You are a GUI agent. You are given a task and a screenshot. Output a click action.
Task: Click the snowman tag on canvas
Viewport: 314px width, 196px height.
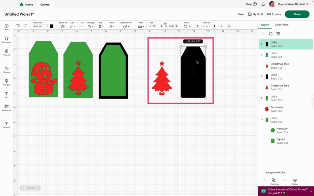(44, 69)
